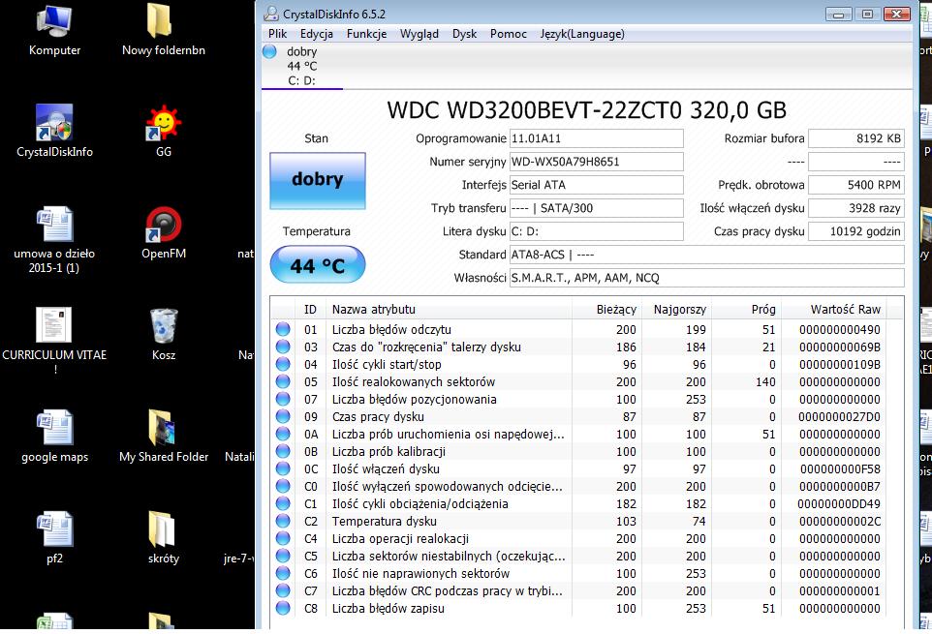Click the Próg column header
The height and width of the screenshot is (634, 932).
point(745,310)
